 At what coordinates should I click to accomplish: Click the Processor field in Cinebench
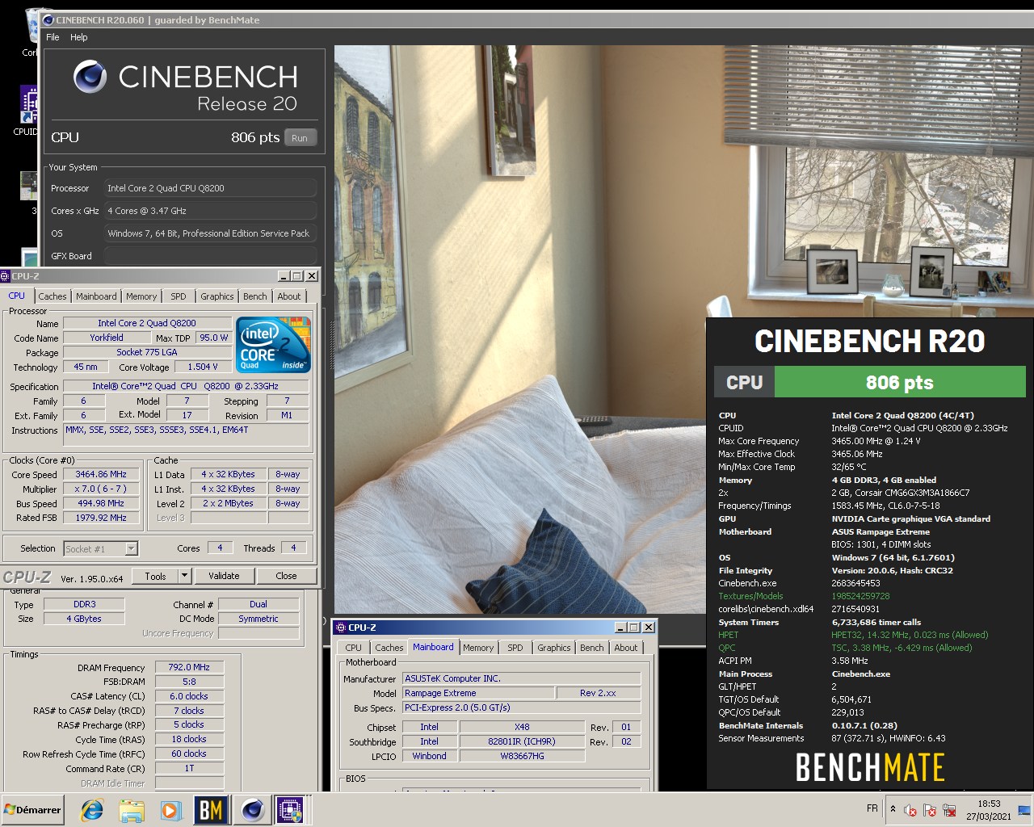pyautogui.click(x=209, y=188)
